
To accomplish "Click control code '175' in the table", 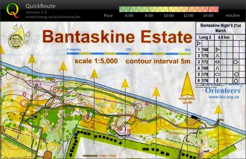I will (x=205, y=56).
